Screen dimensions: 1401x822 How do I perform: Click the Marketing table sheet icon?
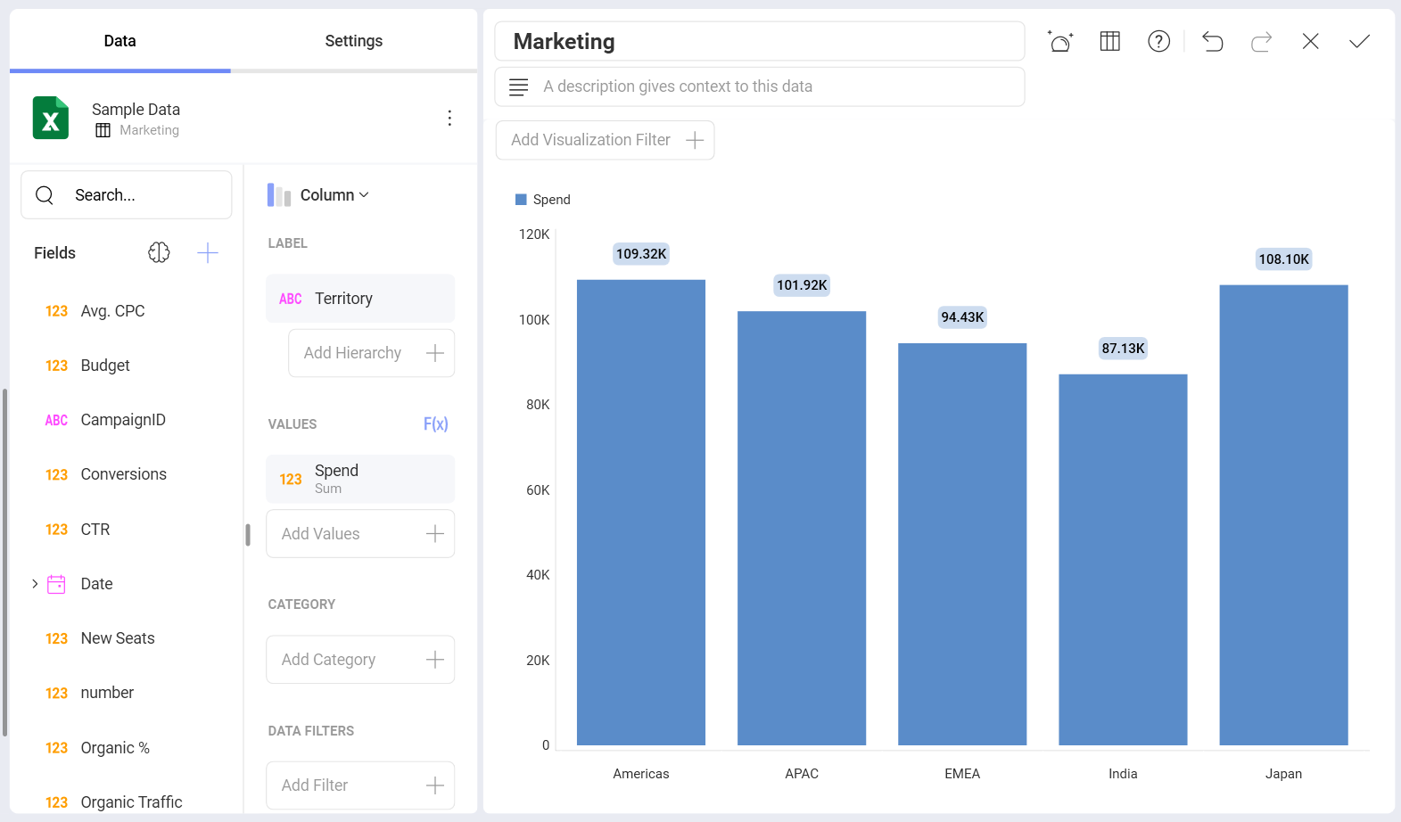103,130
